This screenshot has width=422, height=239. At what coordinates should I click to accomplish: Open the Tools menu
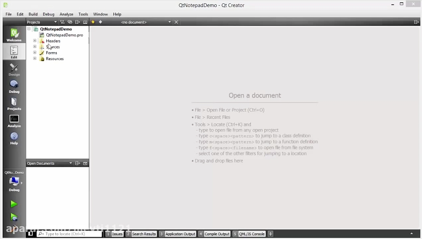pos(83,14)
